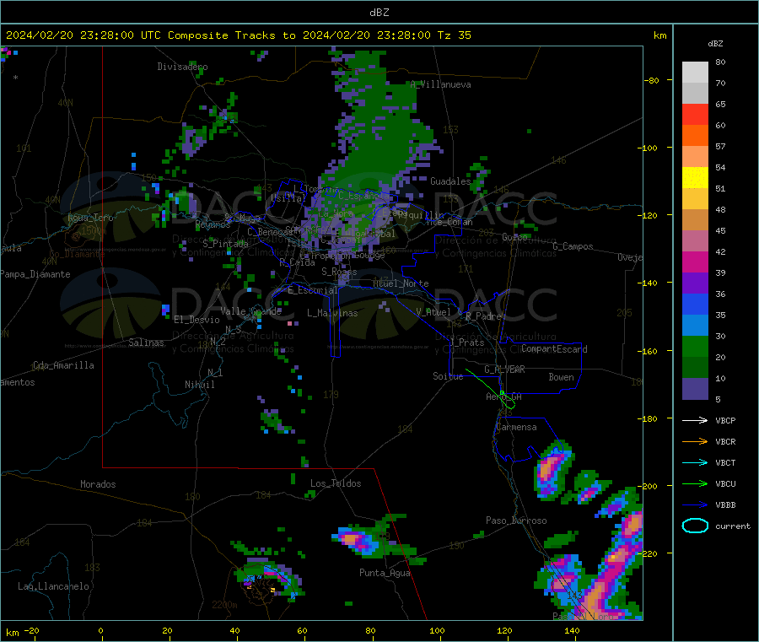Click the 'VBBB' legend label
This screenshot has width=759, height=642.
(x=725, y=505)
